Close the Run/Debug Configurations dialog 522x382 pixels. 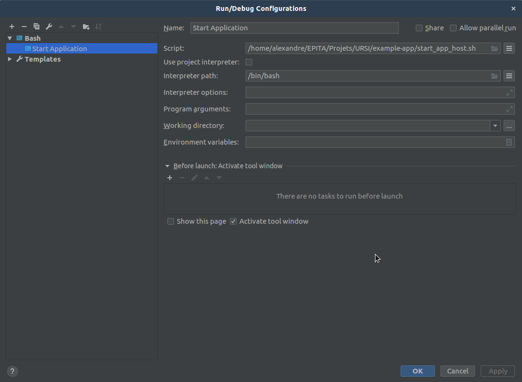[x=513, y=9]
